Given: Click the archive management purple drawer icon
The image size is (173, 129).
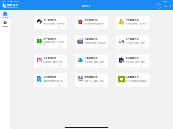Looking at the screenshot, I should 80,41.
